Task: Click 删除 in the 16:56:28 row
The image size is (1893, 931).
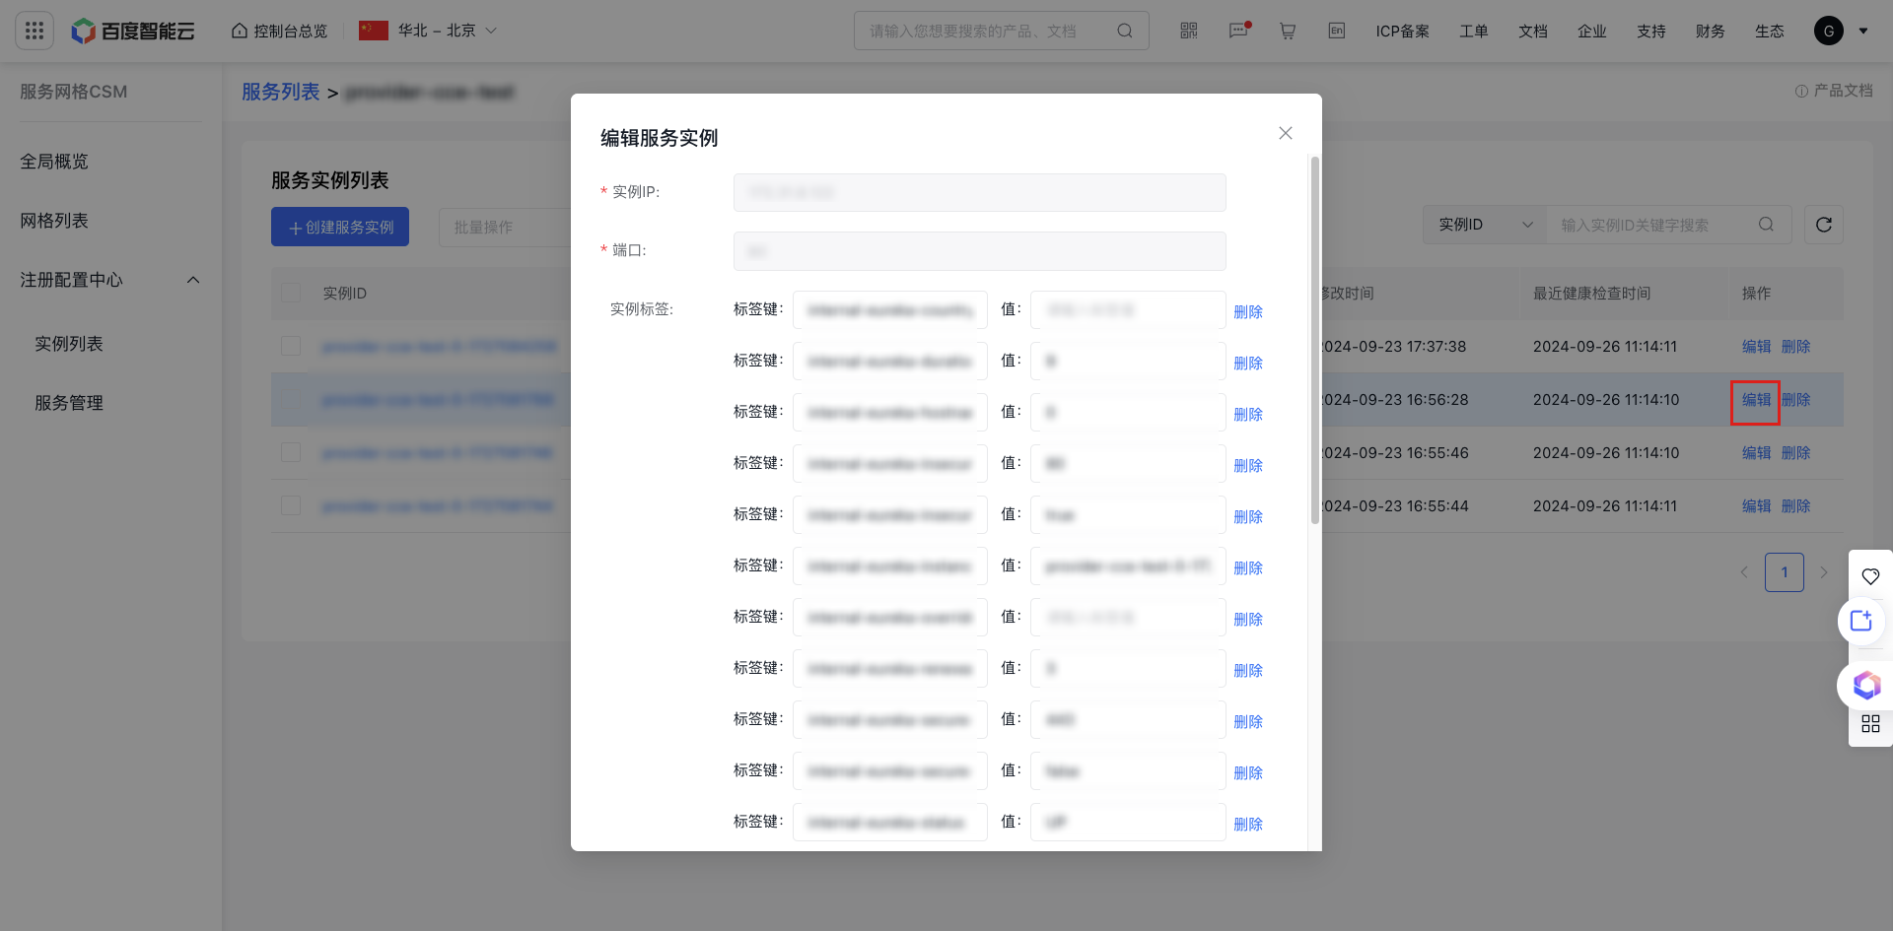Action: point(1796,400)
